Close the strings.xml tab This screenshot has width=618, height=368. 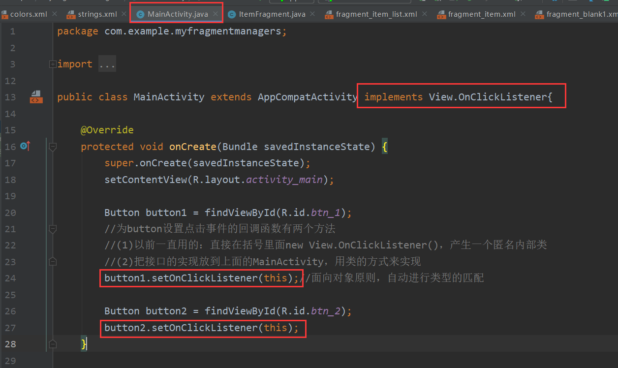click(124, 14)
